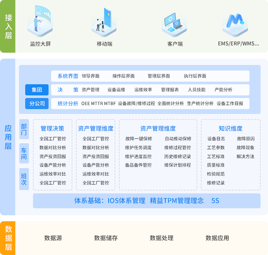Click the orange 数据层 layer label

pos(8,238)
